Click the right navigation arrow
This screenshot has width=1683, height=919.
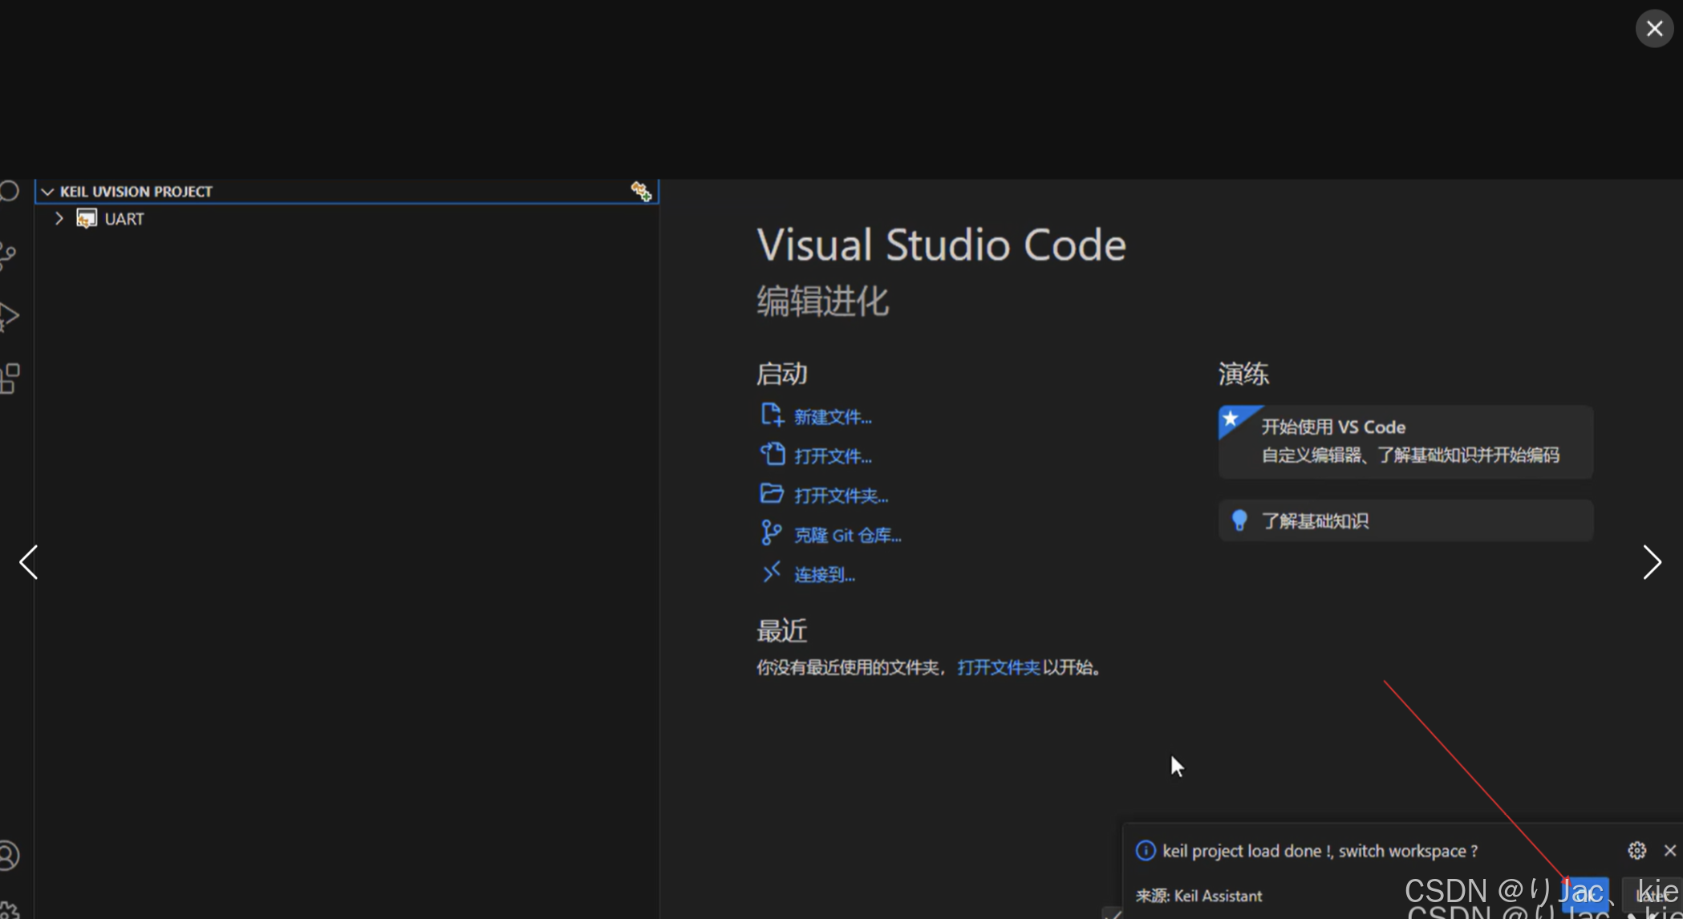click(1652, 562)
